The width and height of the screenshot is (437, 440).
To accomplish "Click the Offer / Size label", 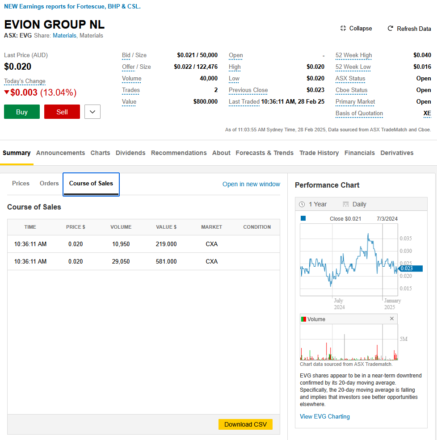I will [x=136, y=67].
